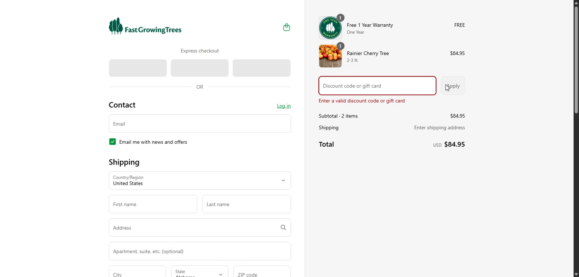Click the address search magnifier icon
Screen dimensions: 579x277
click(283, 228)
